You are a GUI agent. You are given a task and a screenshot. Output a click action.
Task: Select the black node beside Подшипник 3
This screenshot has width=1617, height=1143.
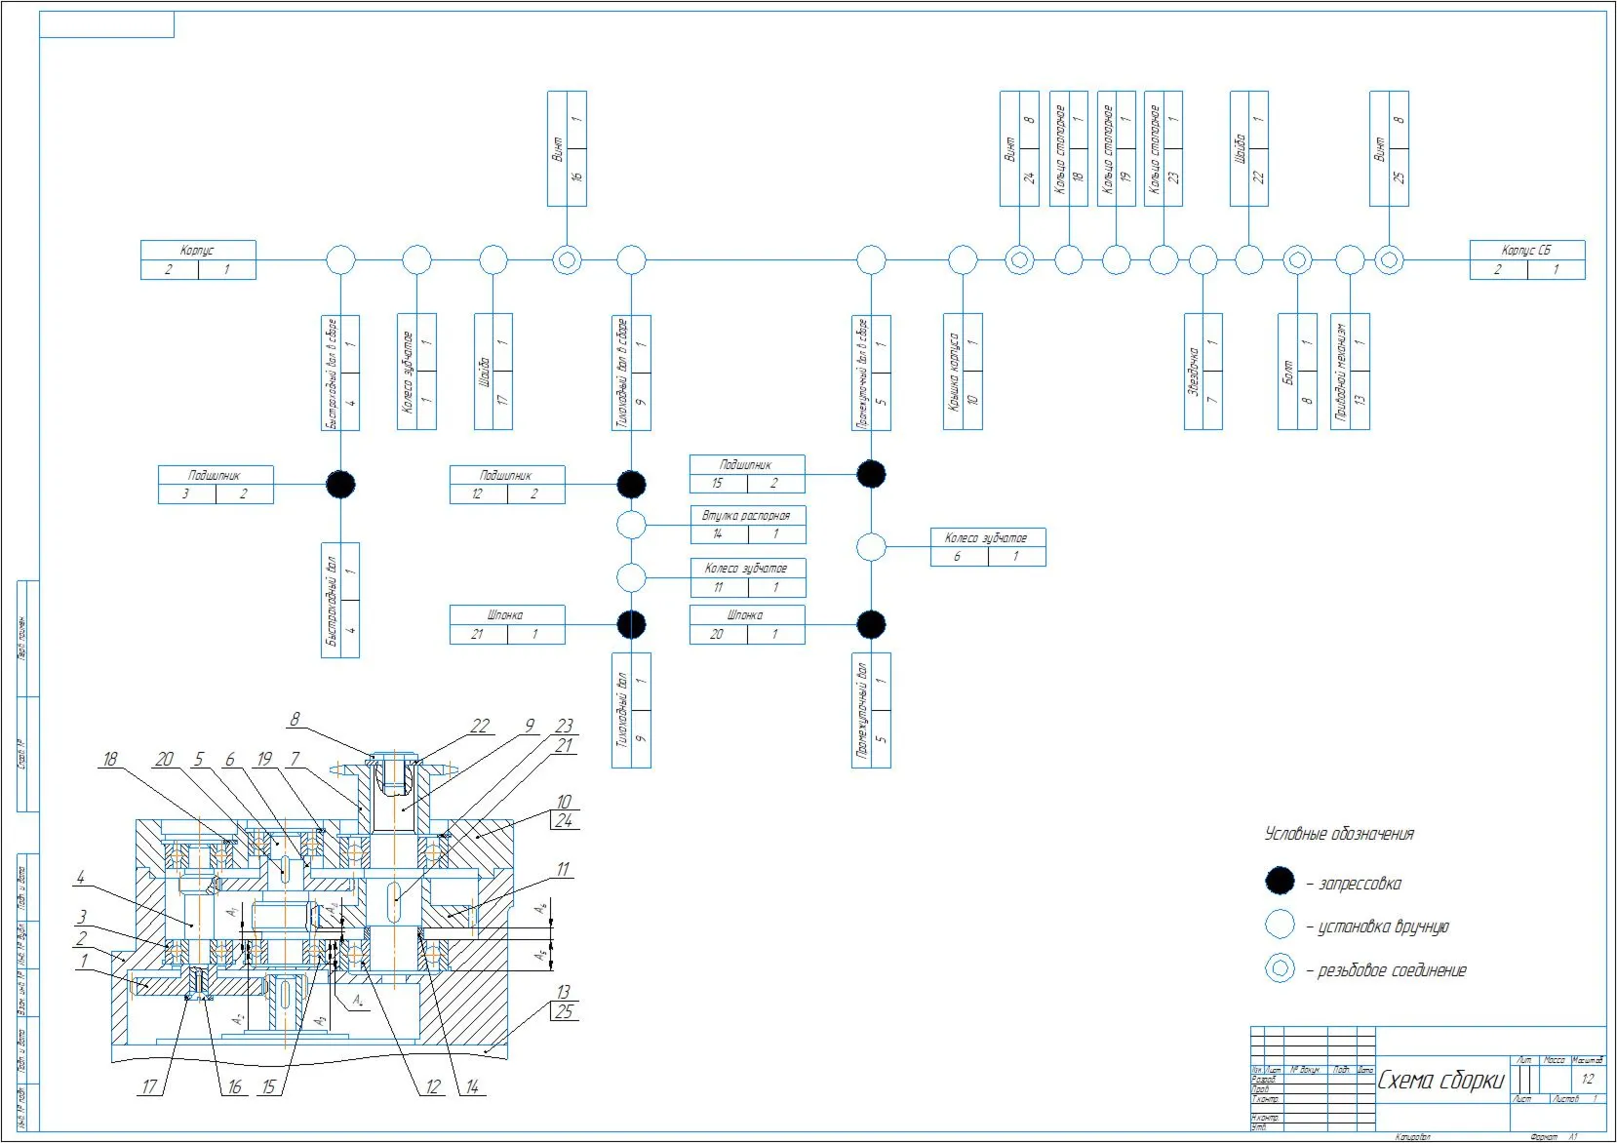[x=340, y=484]
